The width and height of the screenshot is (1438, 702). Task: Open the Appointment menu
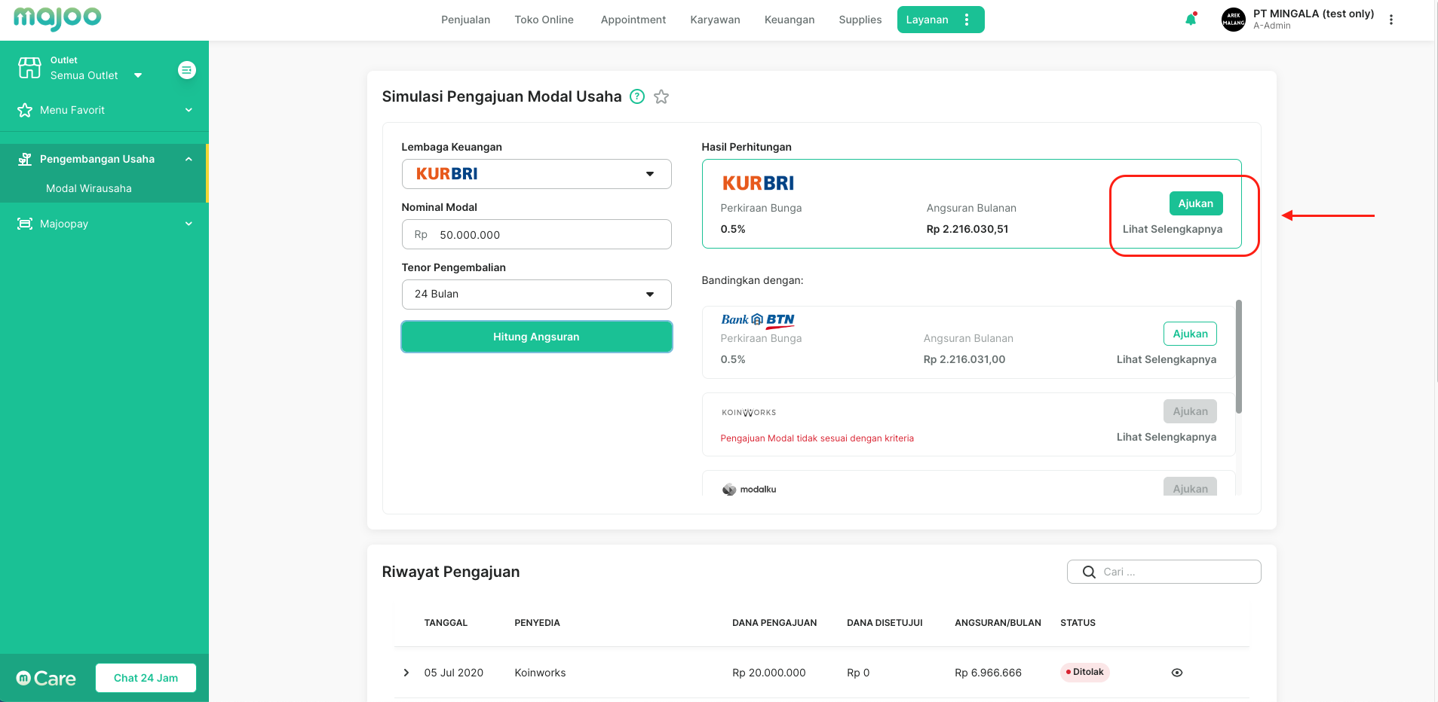[x=633, y=20]
